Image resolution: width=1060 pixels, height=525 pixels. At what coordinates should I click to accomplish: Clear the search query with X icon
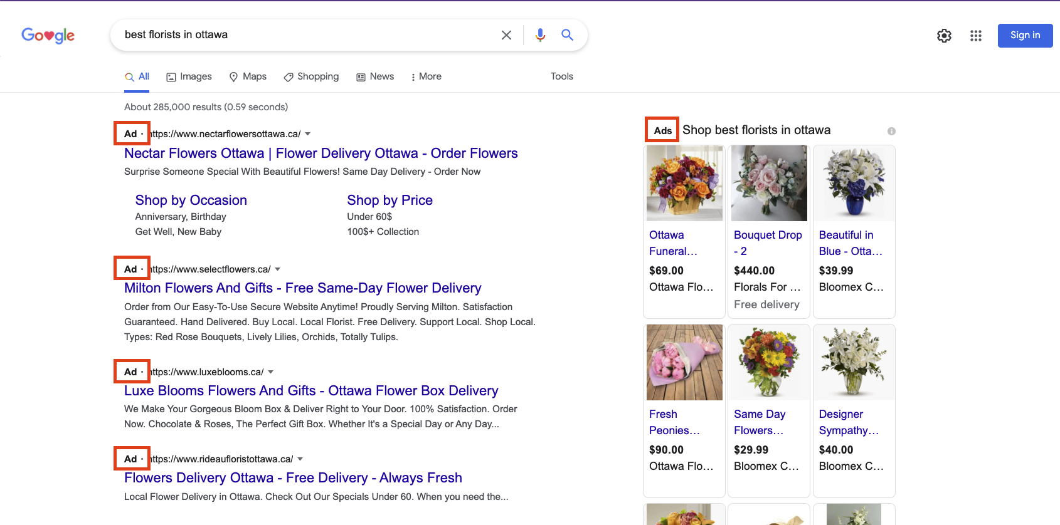click(506, 35)
